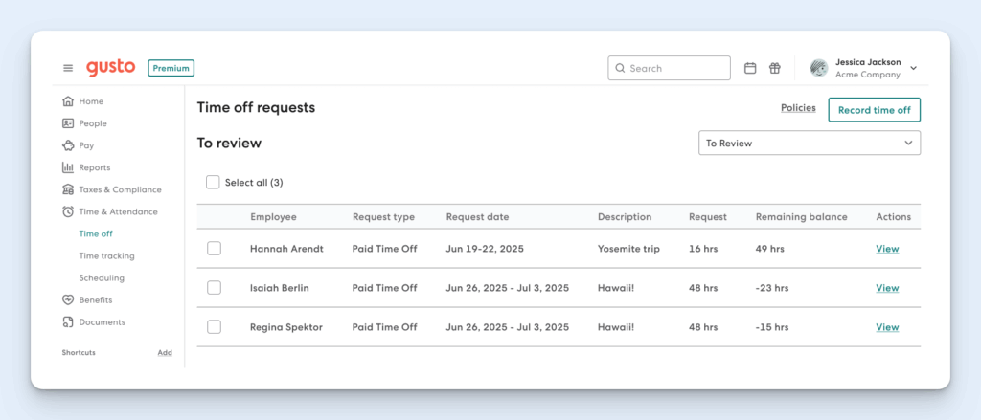The height and width of the screenshot is (420, 981).
Task: Click the Home house icon
Action: (x=68, y=101)
